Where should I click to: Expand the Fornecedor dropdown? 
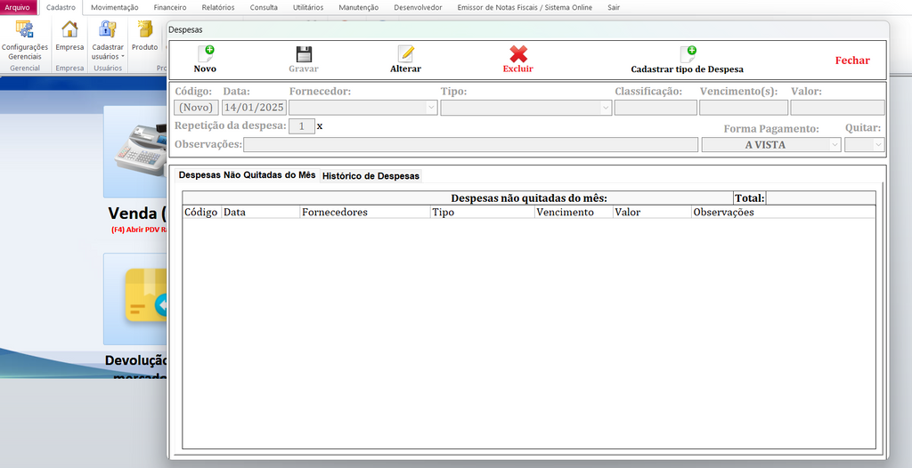432,108
